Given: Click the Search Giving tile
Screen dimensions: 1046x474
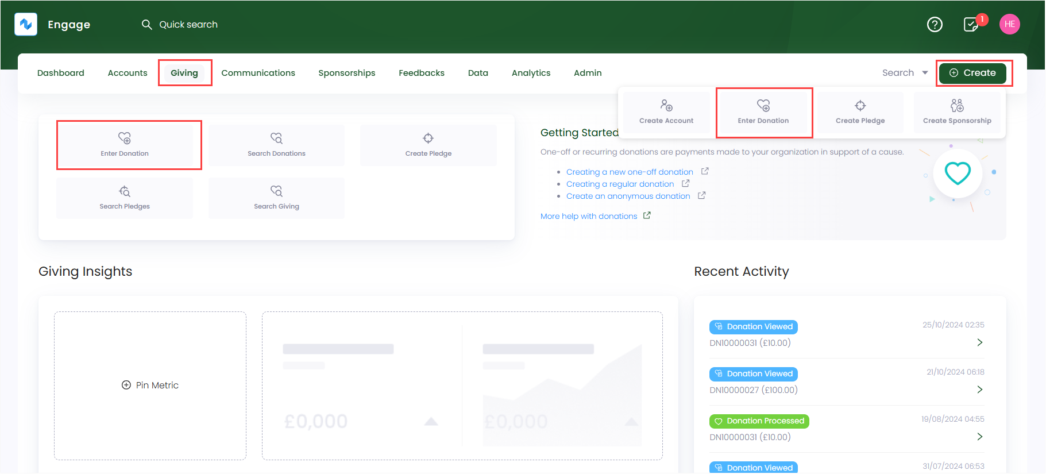Looking at the screenshot, I should [x=276, y=198].
